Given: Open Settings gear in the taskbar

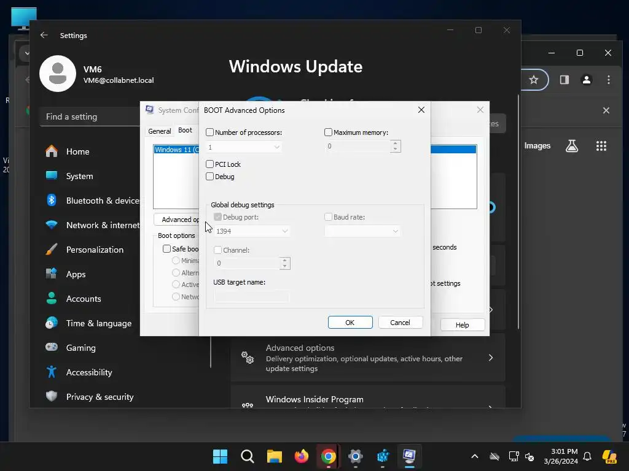Looking at the screenshot, I should 355,456.
